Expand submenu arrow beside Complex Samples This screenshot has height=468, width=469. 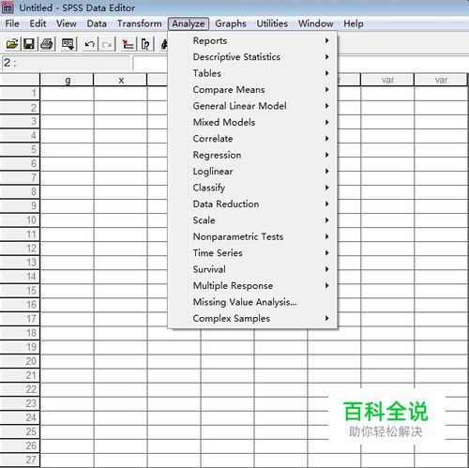pyautogui.click(x=327, y=318)
